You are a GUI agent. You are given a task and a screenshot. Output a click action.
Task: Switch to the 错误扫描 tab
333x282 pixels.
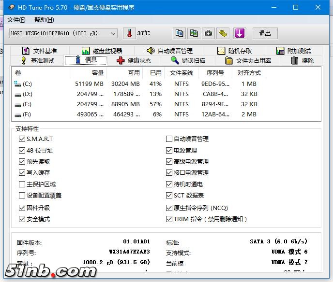188,60
